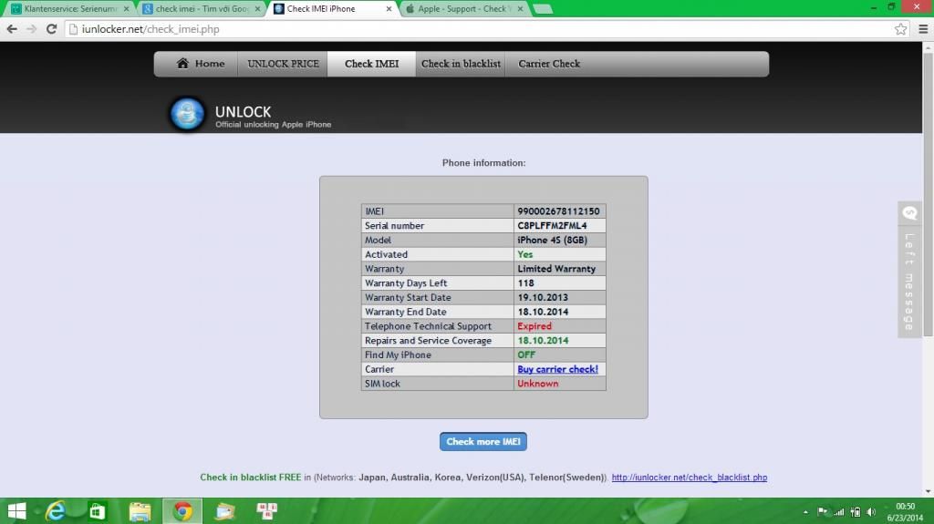The height and width of the screenshot is (524, 934).
Task: Show hidden system tray icons
Action: tap(805, 512)
